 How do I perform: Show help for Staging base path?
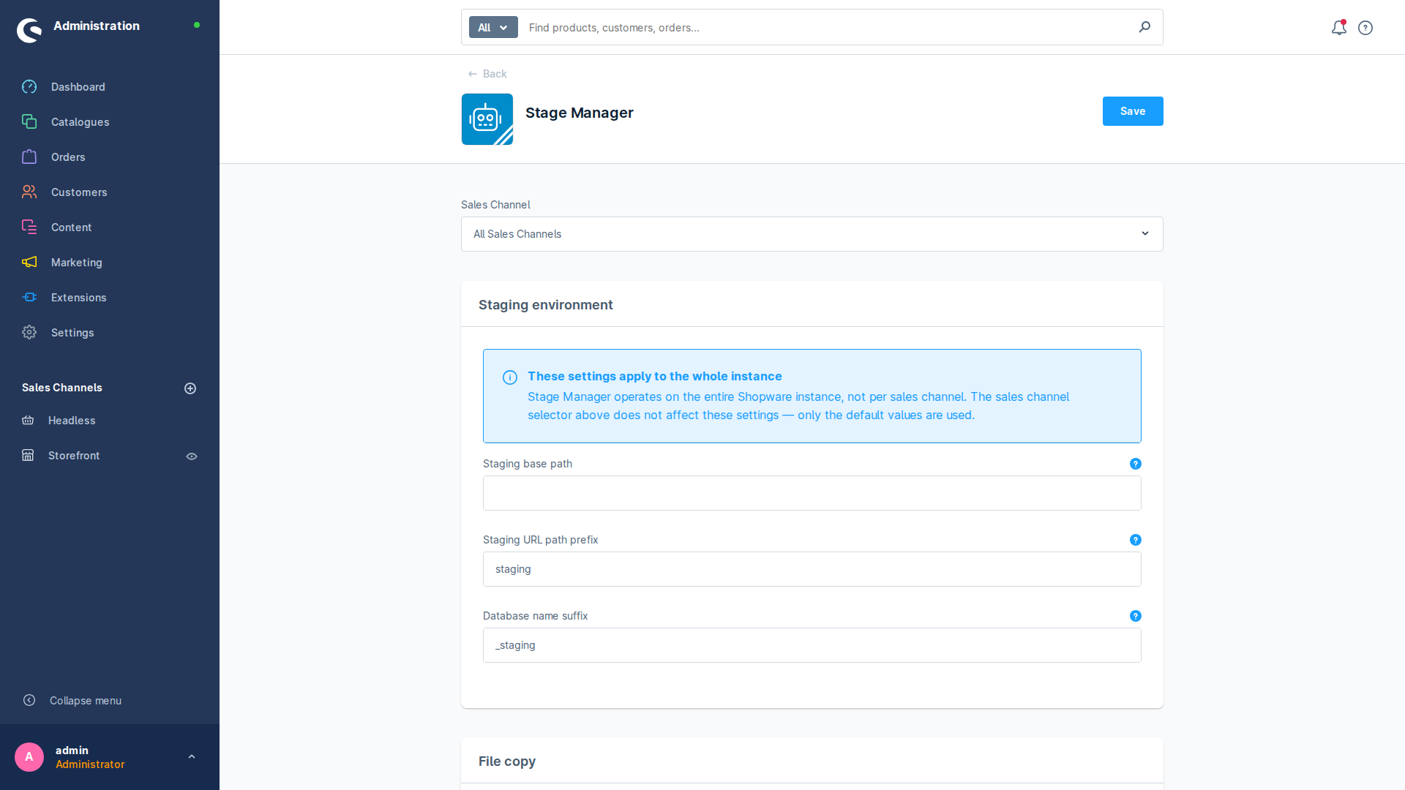pos(1136,464)
